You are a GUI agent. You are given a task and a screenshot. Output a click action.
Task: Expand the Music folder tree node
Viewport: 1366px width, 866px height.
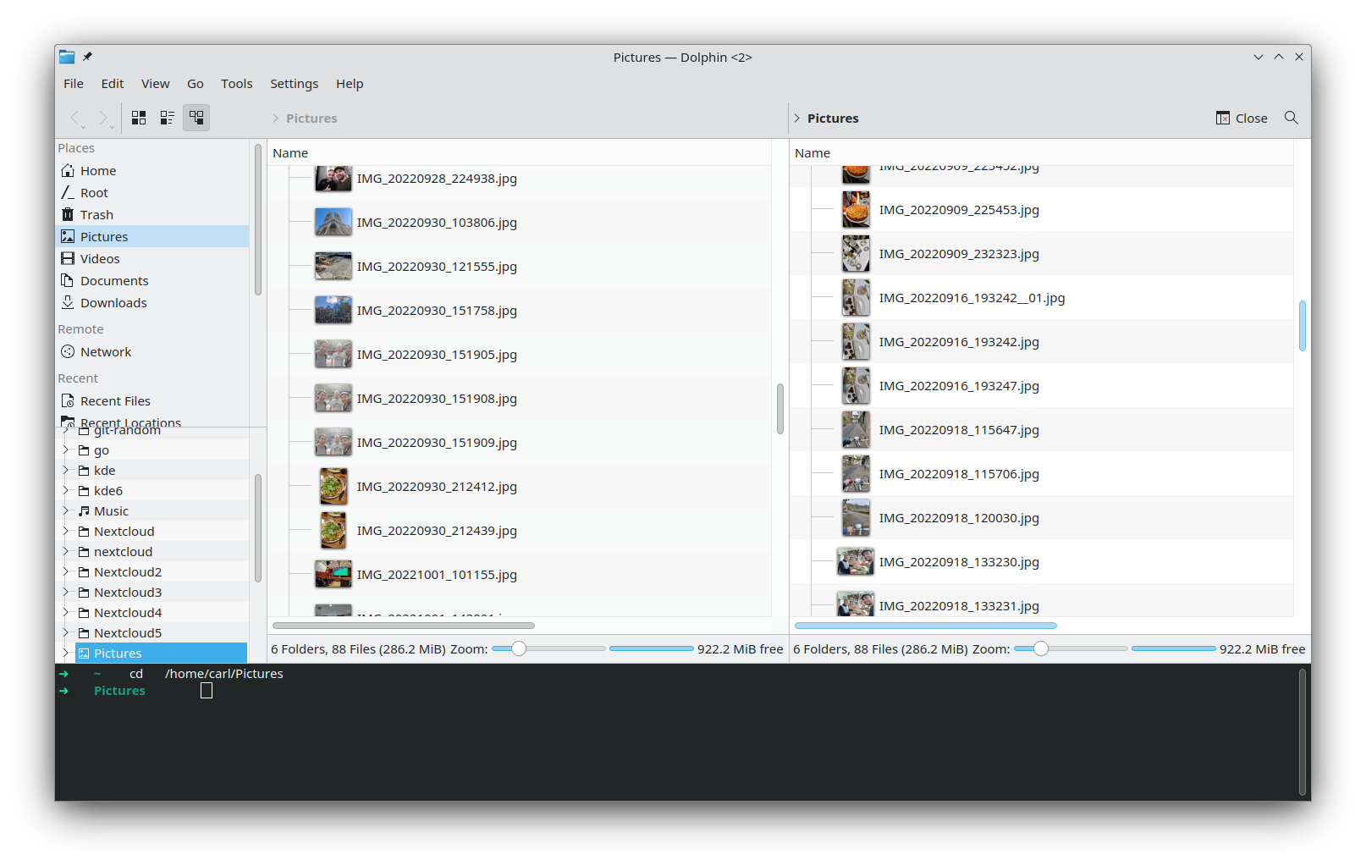pos(66,510)
